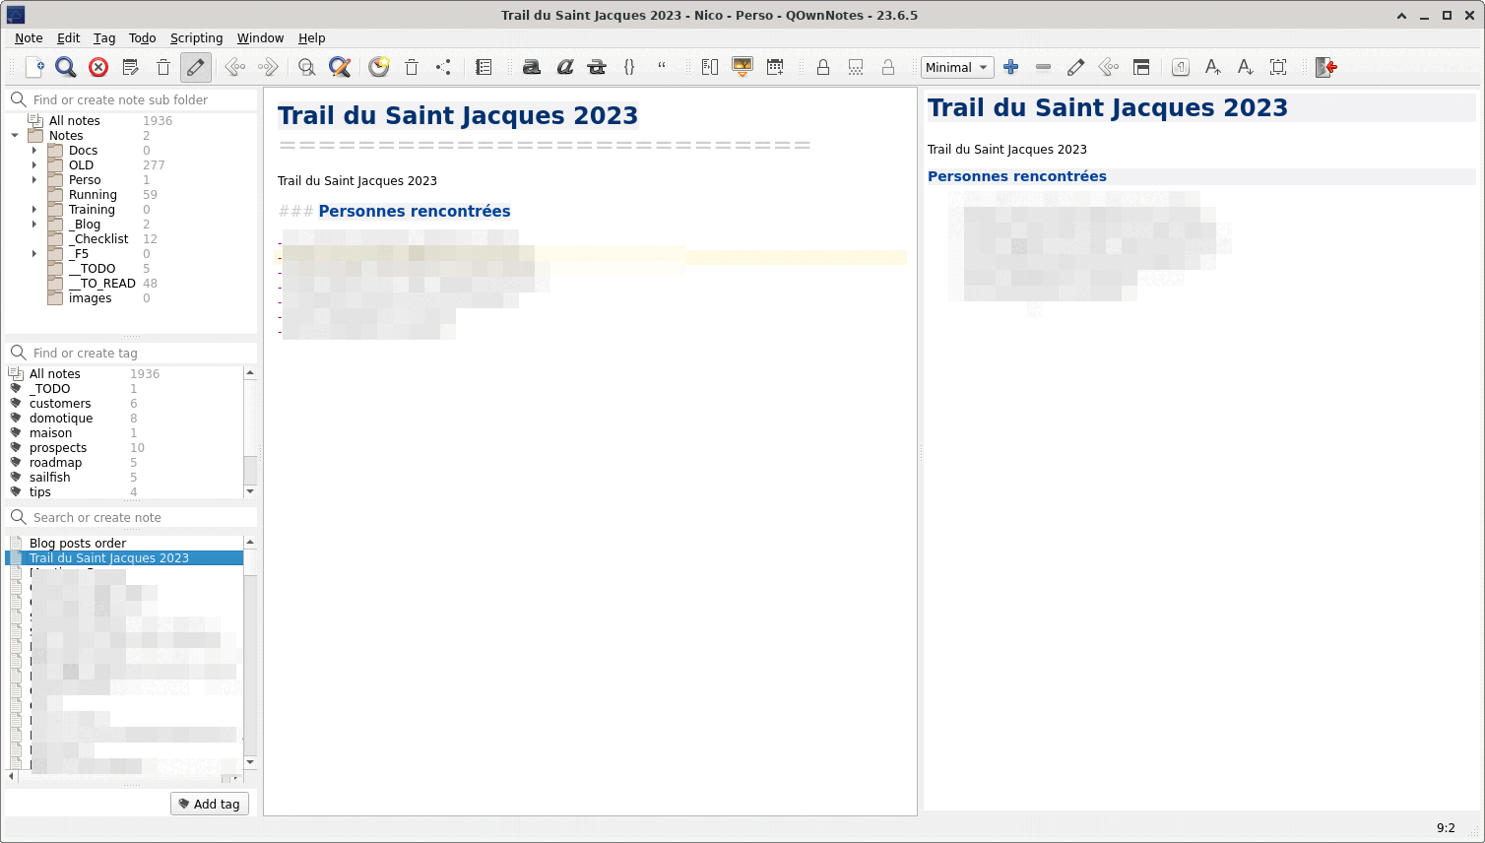Create a new note with toolbar icon
1485x843 pixels.
(34, 67)
